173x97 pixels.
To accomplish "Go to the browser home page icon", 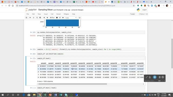I will tap(13, 6).
